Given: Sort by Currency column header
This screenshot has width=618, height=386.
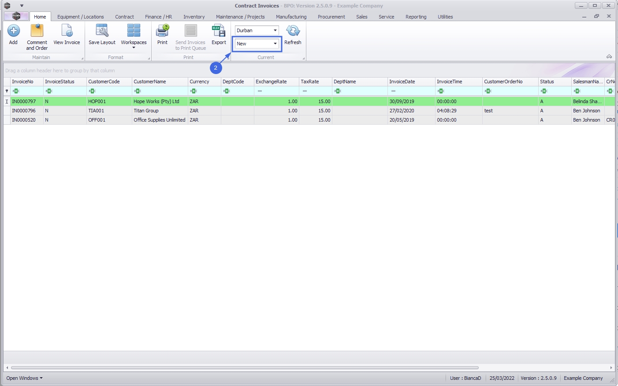Looking at the screenshot, I should tap(204, 82).
